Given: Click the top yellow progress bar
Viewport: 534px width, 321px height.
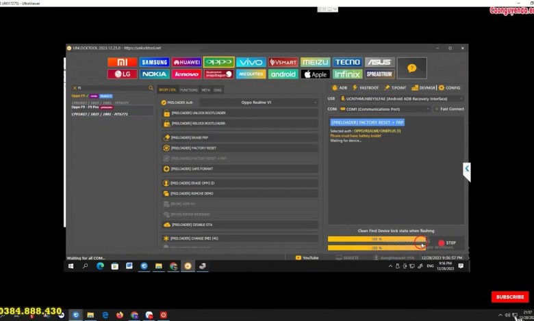Looking at the screenshot, I should click(377, 240).
